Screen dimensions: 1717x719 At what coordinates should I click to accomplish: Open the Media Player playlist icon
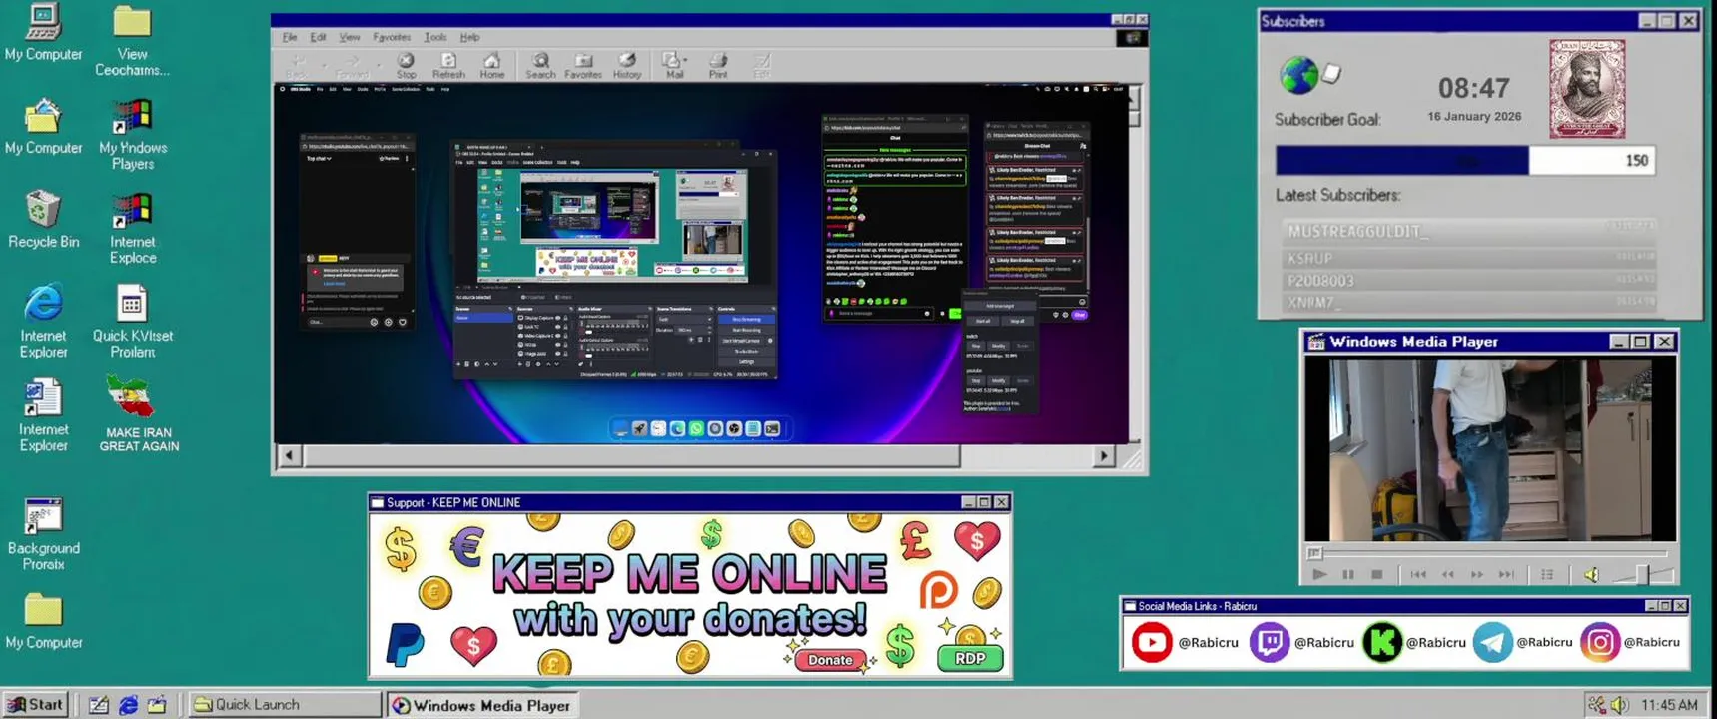(x=1547, y=574)
